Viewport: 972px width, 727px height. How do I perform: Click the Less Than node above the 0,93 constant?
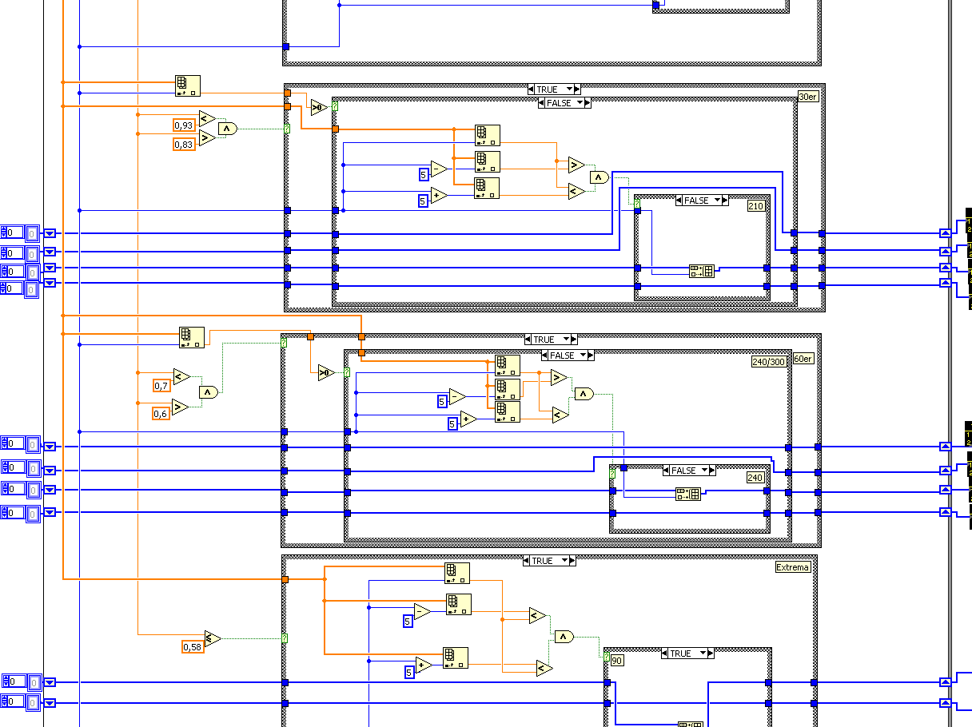[206, 117]
